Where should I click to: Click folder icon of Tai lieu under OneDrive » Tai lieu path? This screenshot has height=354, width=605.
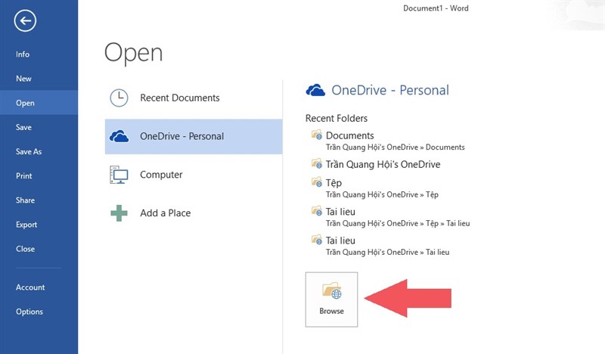point(317,240)
